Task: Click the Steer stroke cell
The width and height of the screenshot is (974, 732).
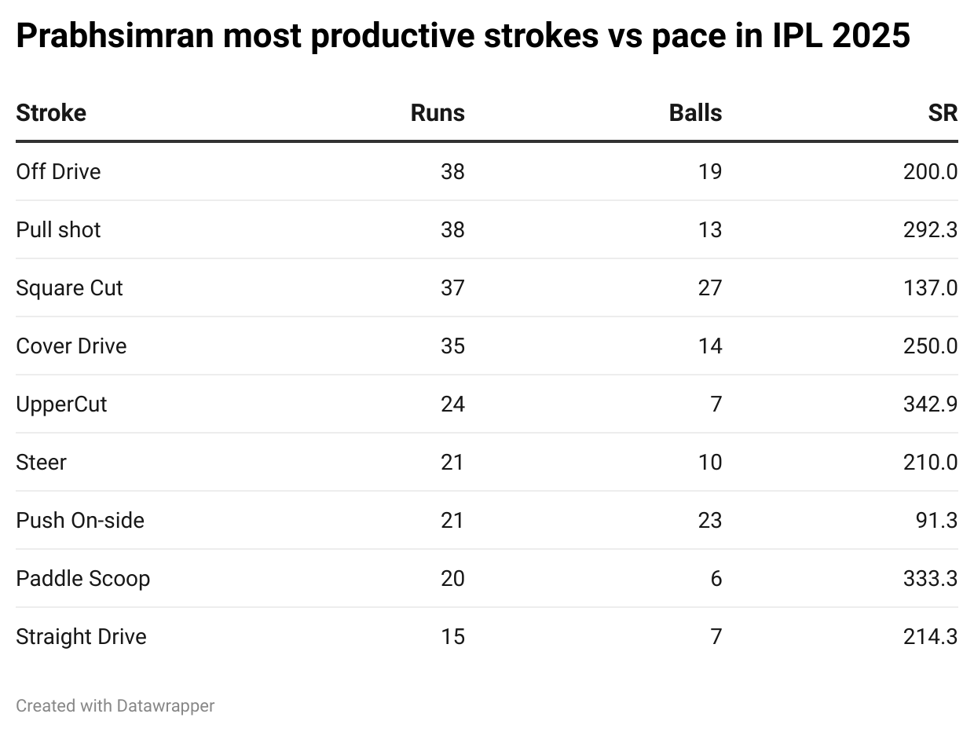Action: [x=42, y=462]
